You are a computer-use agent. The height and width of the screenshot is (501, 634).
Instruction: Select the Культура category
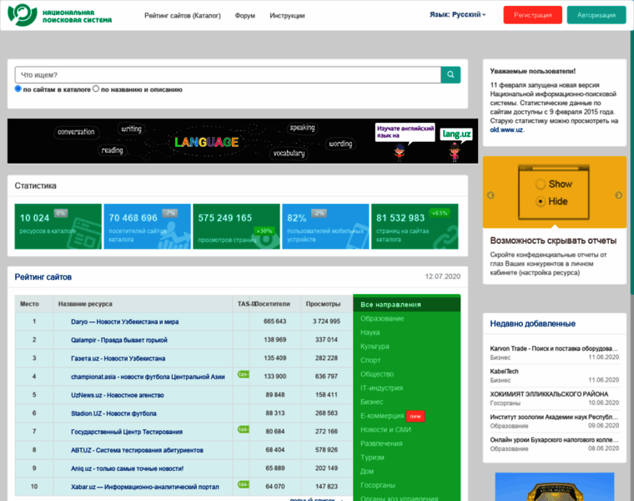[375, 347]
